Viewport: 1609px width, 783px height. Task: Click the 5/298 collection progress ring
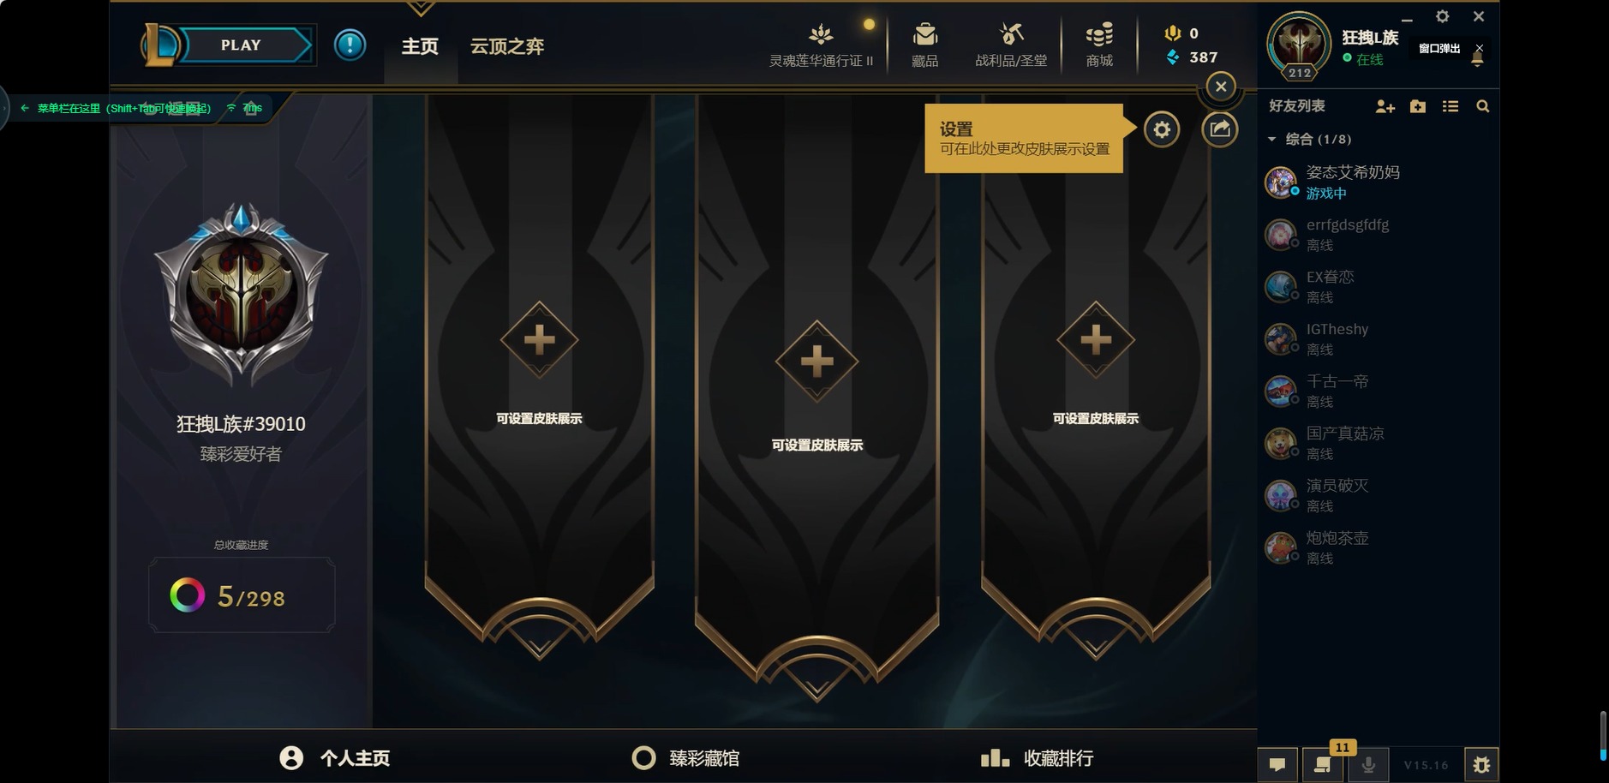pyautogui.click(x=188, y=595)
